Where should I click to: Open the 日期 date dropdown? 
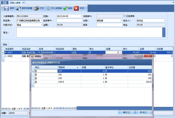(81, 16)
